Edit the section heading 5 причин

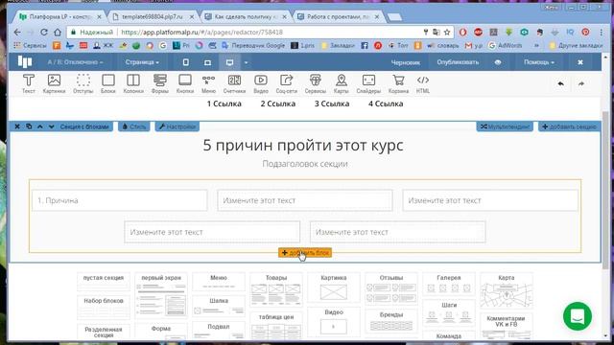[303, 145]
